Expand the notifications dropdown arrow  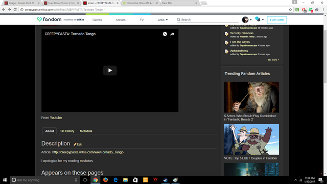(263, 20)
